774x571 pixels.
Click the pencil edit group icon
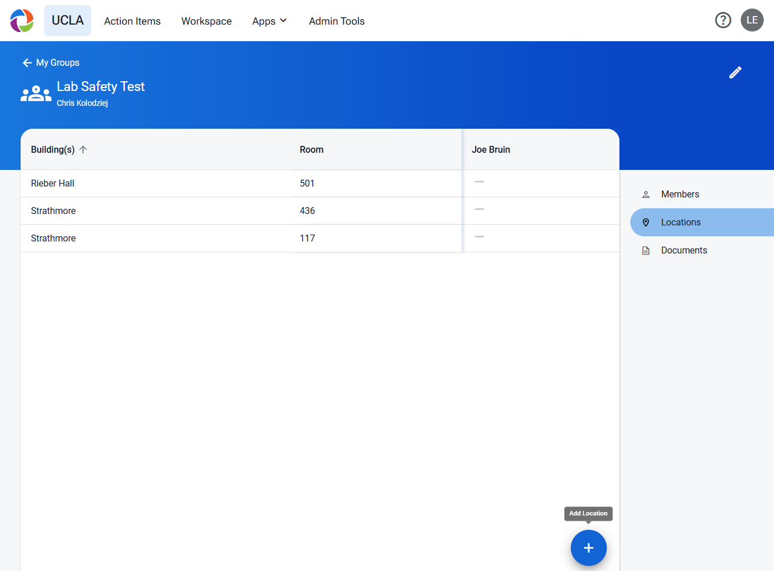tap(736, 72)
